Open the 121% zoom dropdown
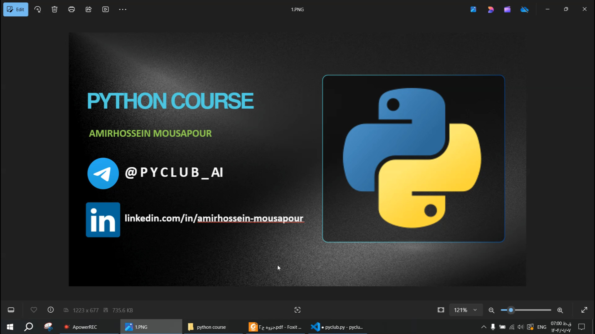Viewport: 595px width, 334px height. (x=466, y=310)
